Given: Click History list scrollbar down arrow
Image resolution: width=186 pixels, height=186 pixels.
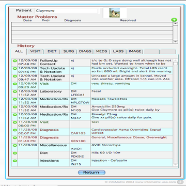Looking at the screenshot, I should click(x=175, y=165).
